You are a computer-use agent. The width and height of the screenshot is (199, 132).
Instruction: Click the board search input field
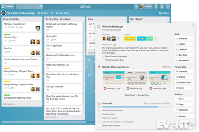point(29,7)
